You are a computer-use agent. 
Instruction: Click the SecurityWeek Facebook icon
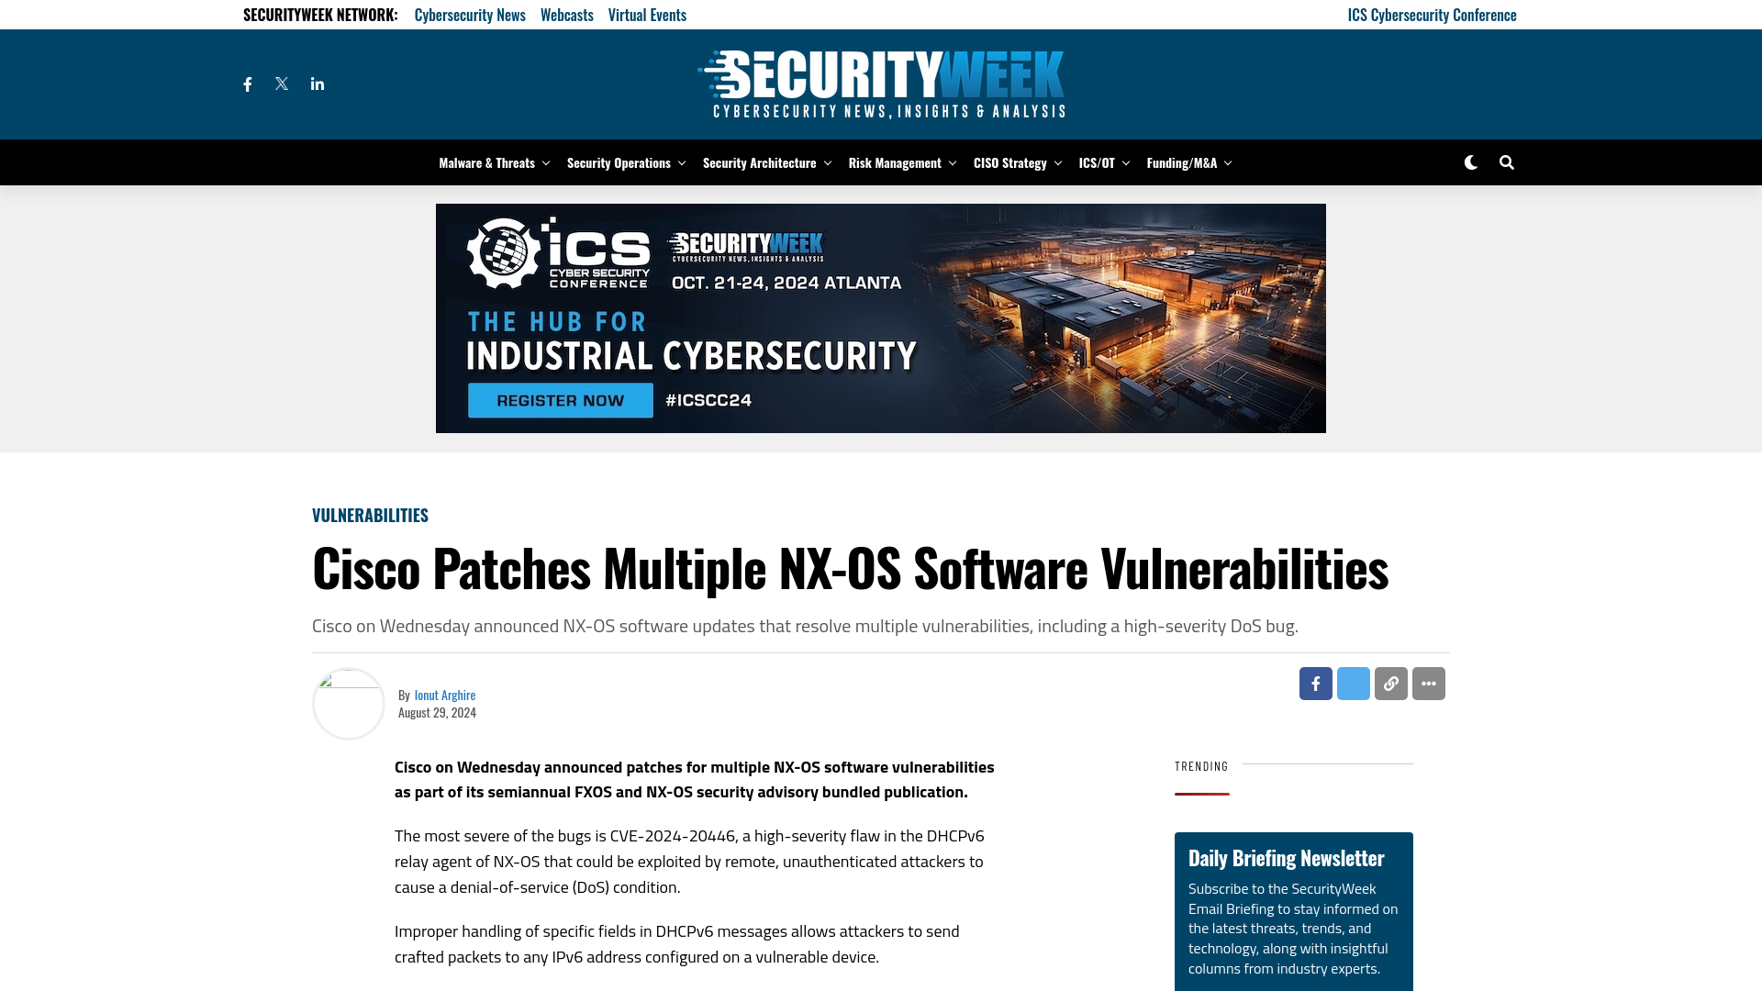click(247, 84)
